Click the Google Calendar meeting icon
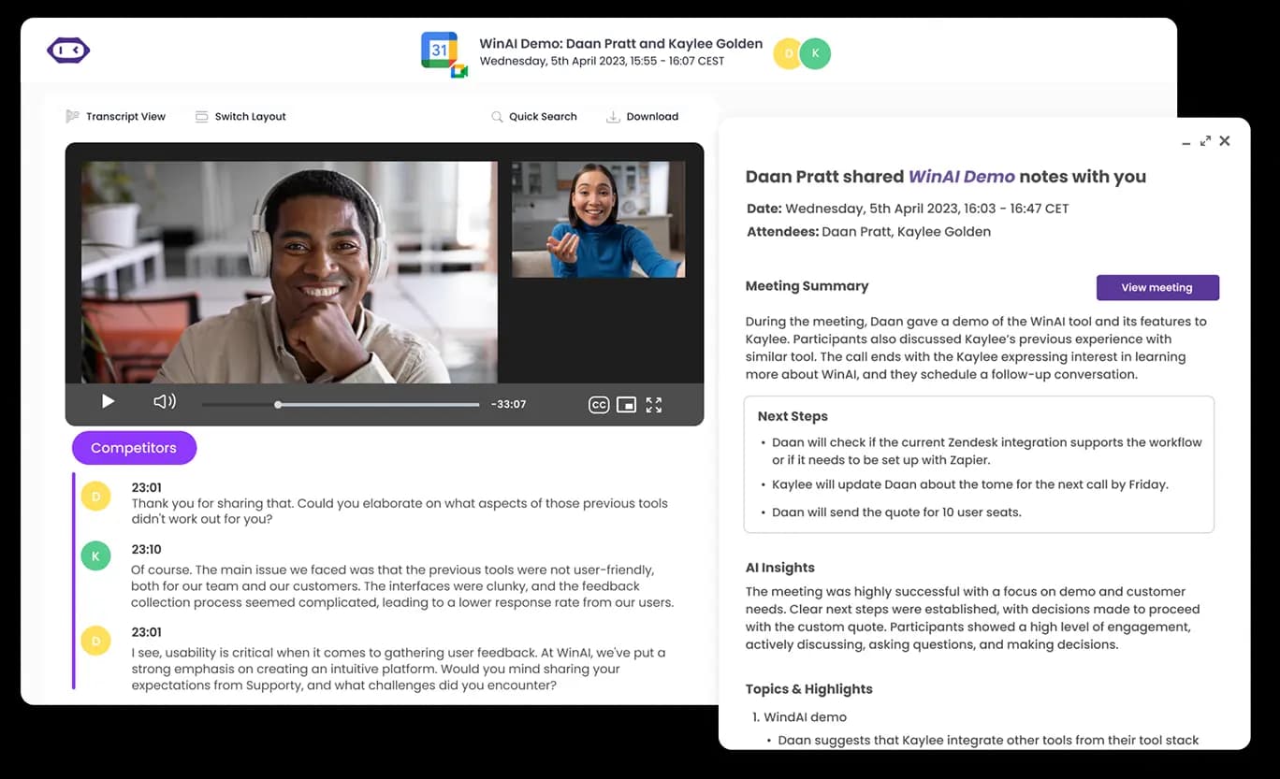The image size is (1280, 779). tap(444, 54)
